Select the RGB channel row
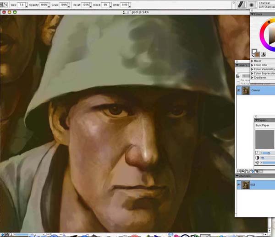275x237 pixels. click(x=256, y=185)
